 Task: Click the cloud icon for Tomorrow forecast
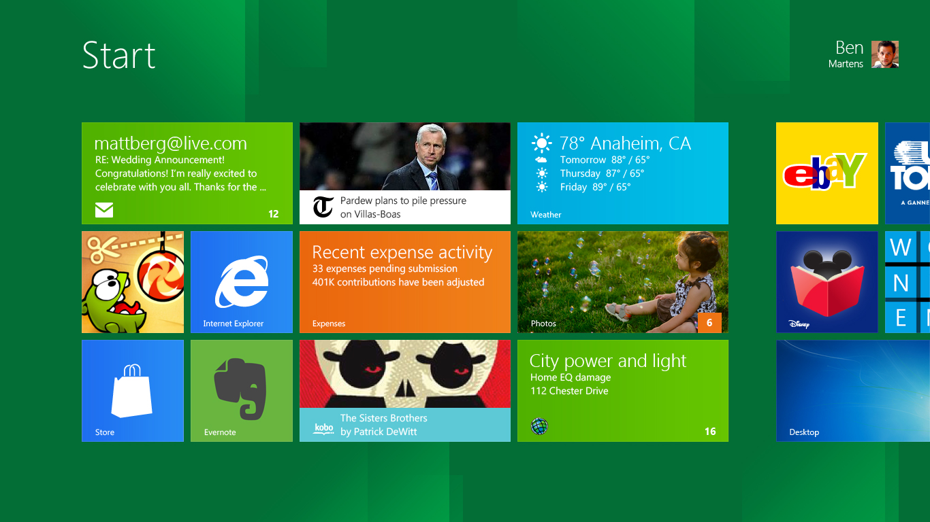[x=542, y=160]
